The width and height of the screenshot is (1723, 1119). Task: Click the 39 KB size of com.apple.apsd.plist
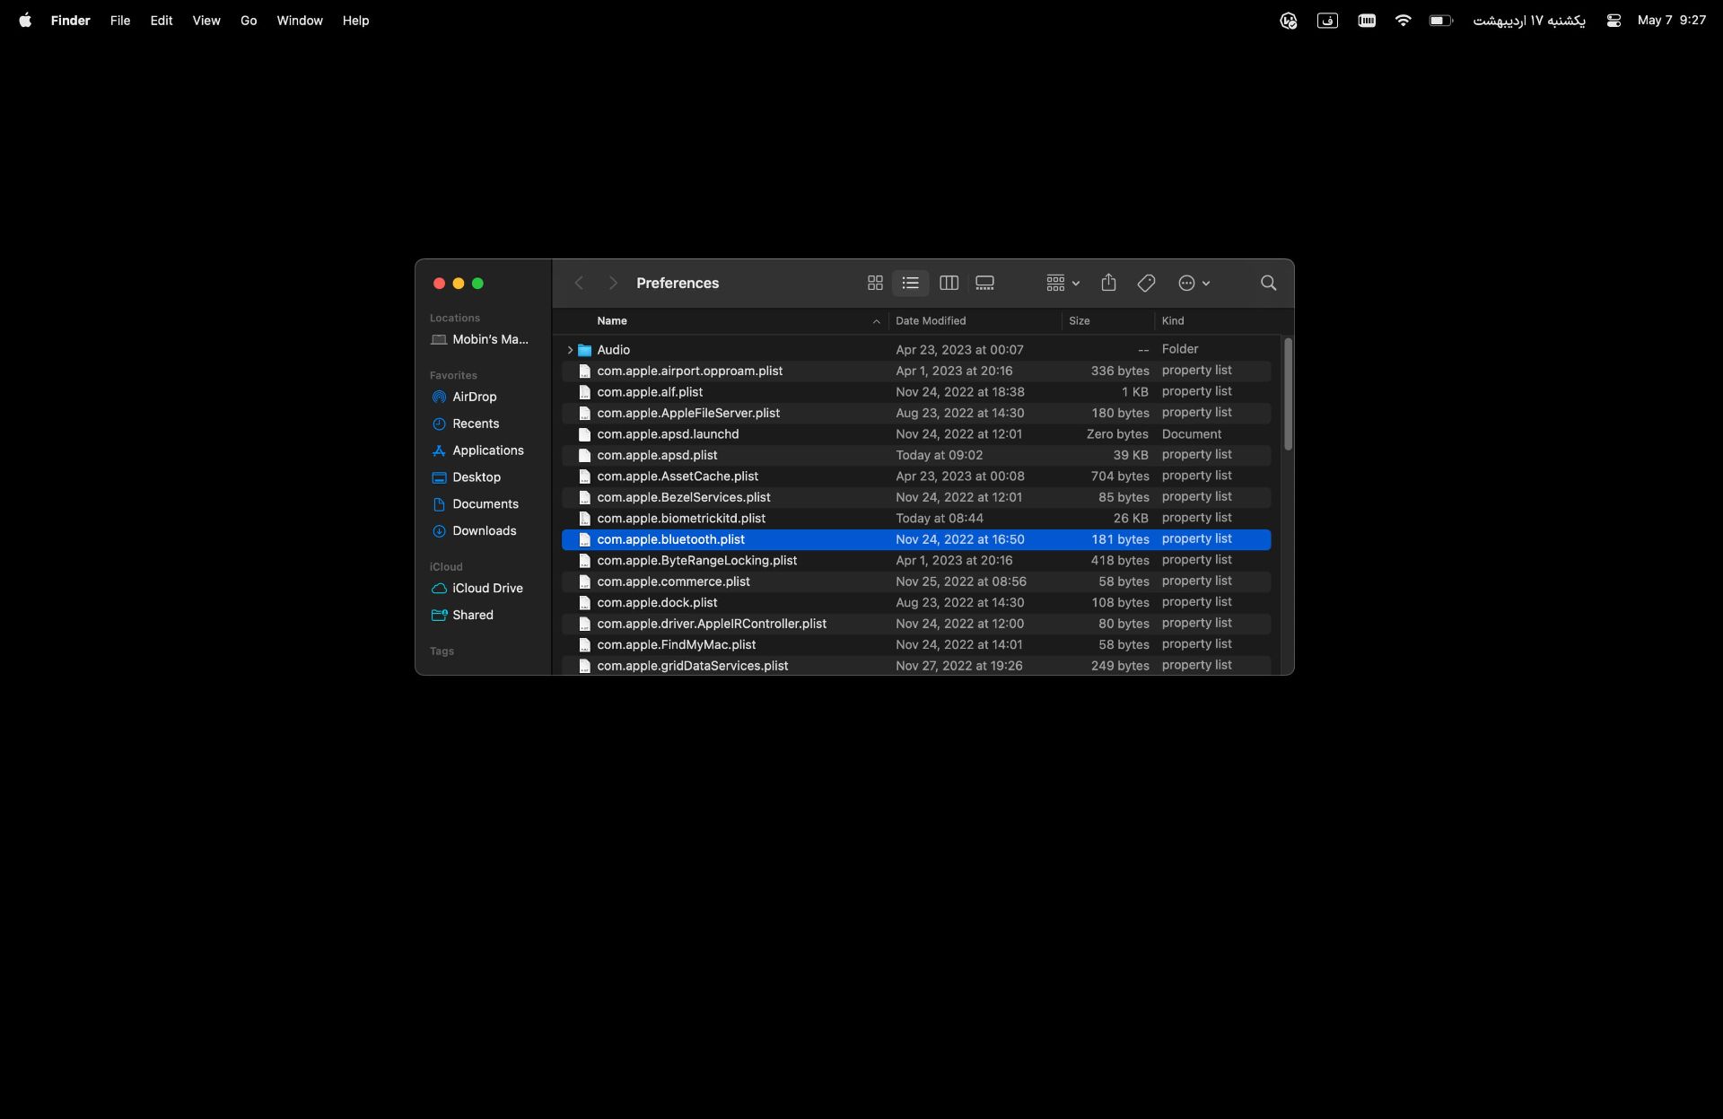[x=1131, y=455]
